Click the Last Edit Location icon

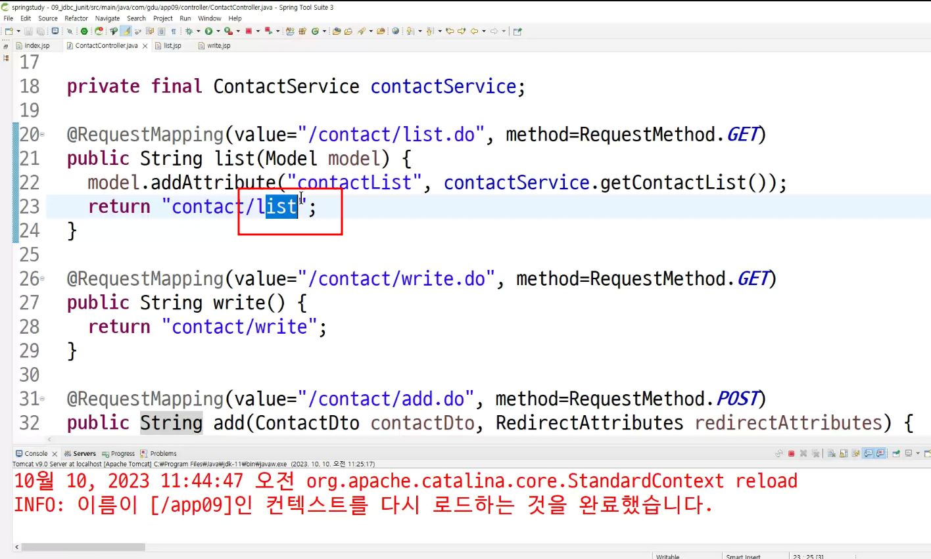(x=450, y=31)
